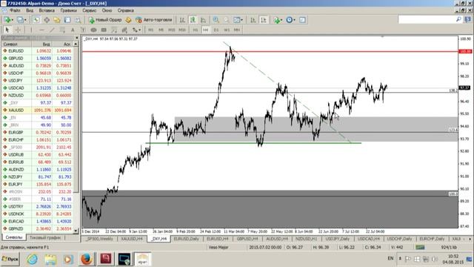Switch timeframe to M5

click(161, 30)
